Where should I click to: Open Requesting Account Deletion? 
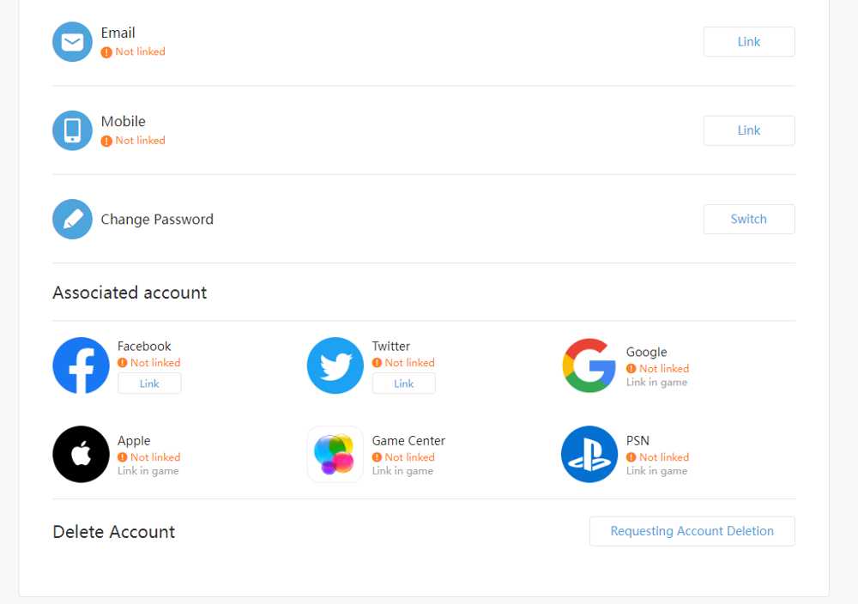click(x=692, y=531)
